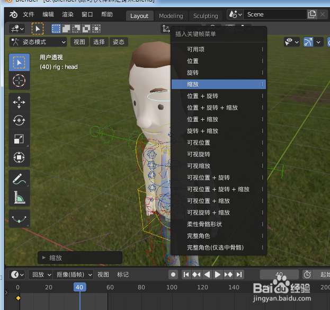Open the 窗口 menu
This screenshot has width=330, height=310.
[x=87, y=14]
